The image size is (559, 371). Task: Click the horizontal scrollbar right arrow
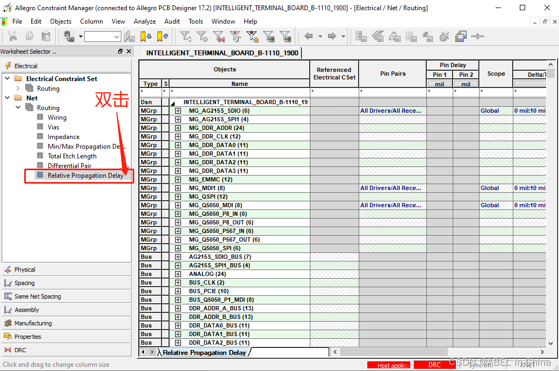tap(543, 352)
